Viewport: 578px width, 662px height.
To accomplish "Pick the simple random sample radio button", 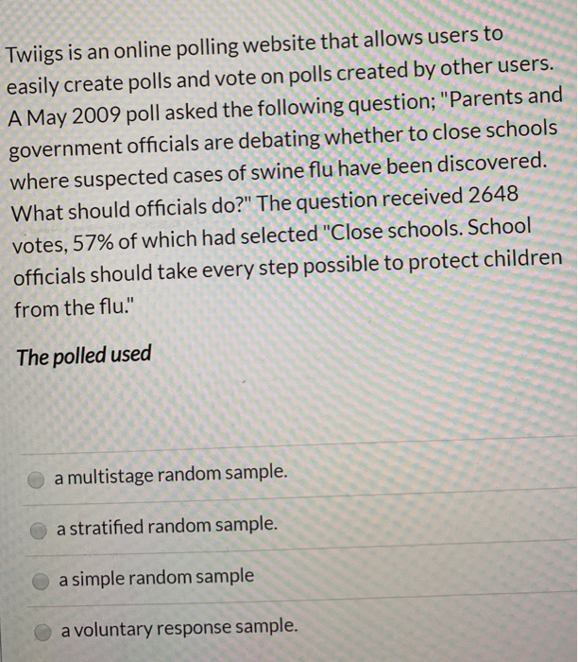I will pos(41,582).
